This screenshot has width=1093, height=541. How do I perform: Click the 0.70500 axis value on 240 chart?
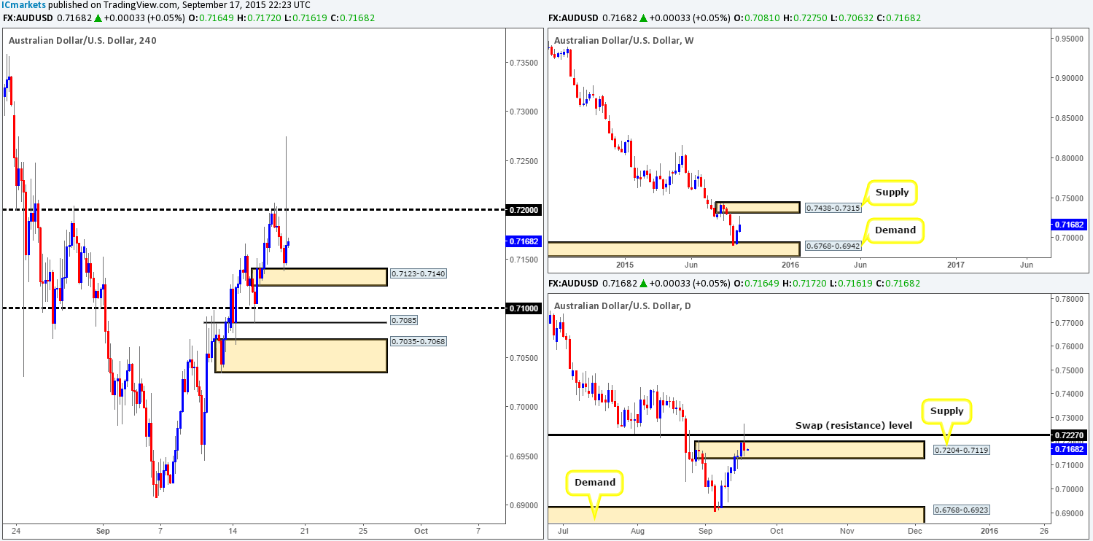[524, 358]
